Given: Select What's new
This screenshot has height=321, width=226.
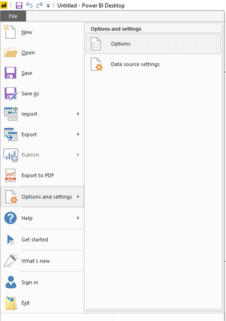Looking at the screenshot, I should point(42,261).
